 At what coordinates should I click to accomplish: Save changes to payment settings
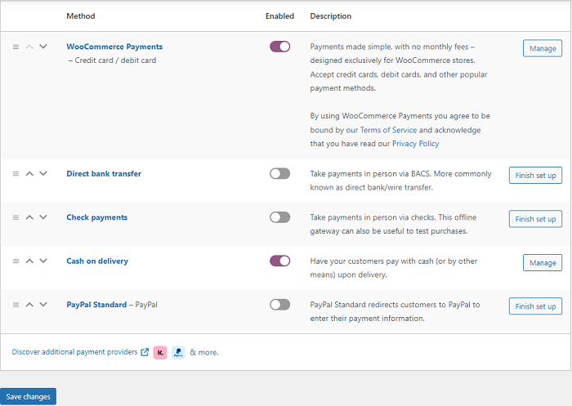point(28,396)
